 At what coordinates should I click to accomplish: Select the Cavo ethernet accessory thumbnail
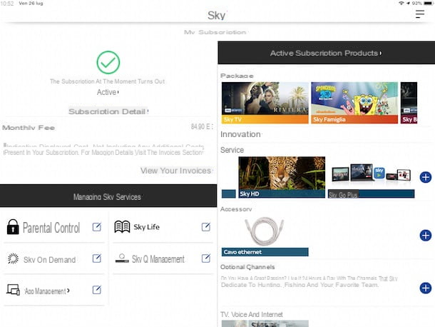point(265,236)
